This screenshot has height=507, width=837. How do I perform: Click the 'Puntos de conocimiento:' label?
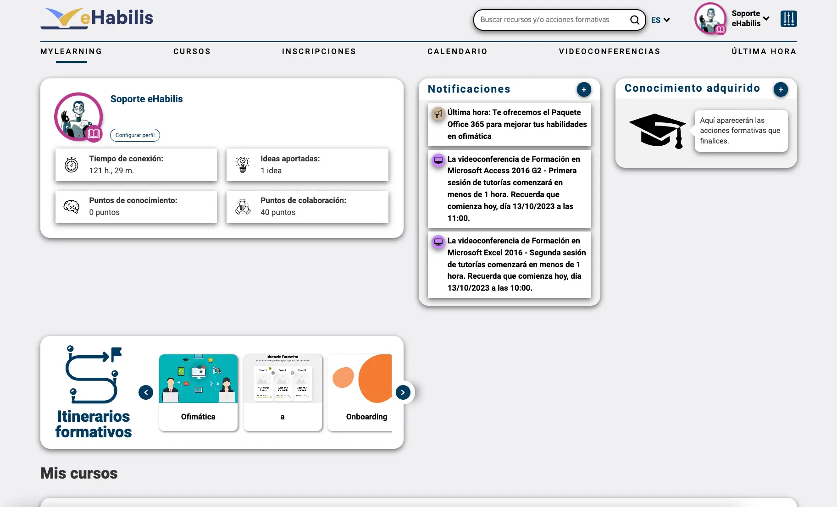tap(133, 200)
